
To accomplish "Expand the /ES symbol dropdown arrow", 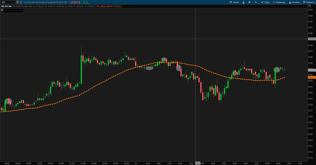I will pyautogui.click(x=18, y=2).
